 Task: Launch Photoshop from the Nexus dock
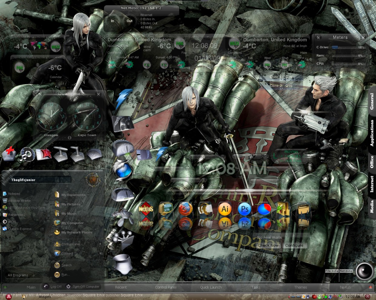coord(244,209)
